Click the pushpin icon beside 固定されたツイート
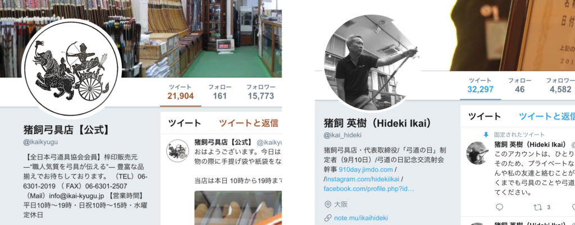The height and width of the screenshot is (225, 575). pos(486,135)
